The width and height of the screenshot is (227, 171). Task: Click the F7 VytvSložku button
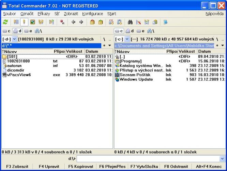pos(144,167)
